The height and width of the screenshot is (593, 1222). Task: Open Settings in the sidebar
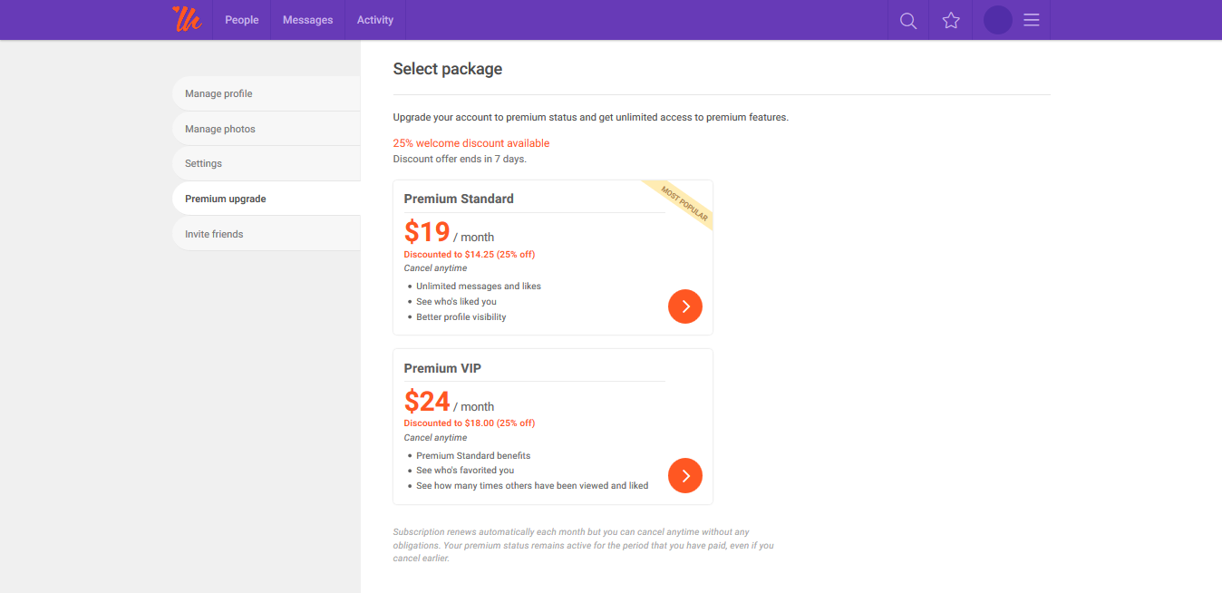203,163
